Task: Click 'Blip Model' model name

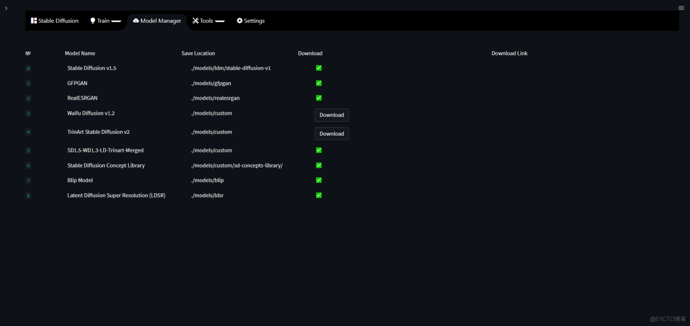Action: tap(80, 180)
